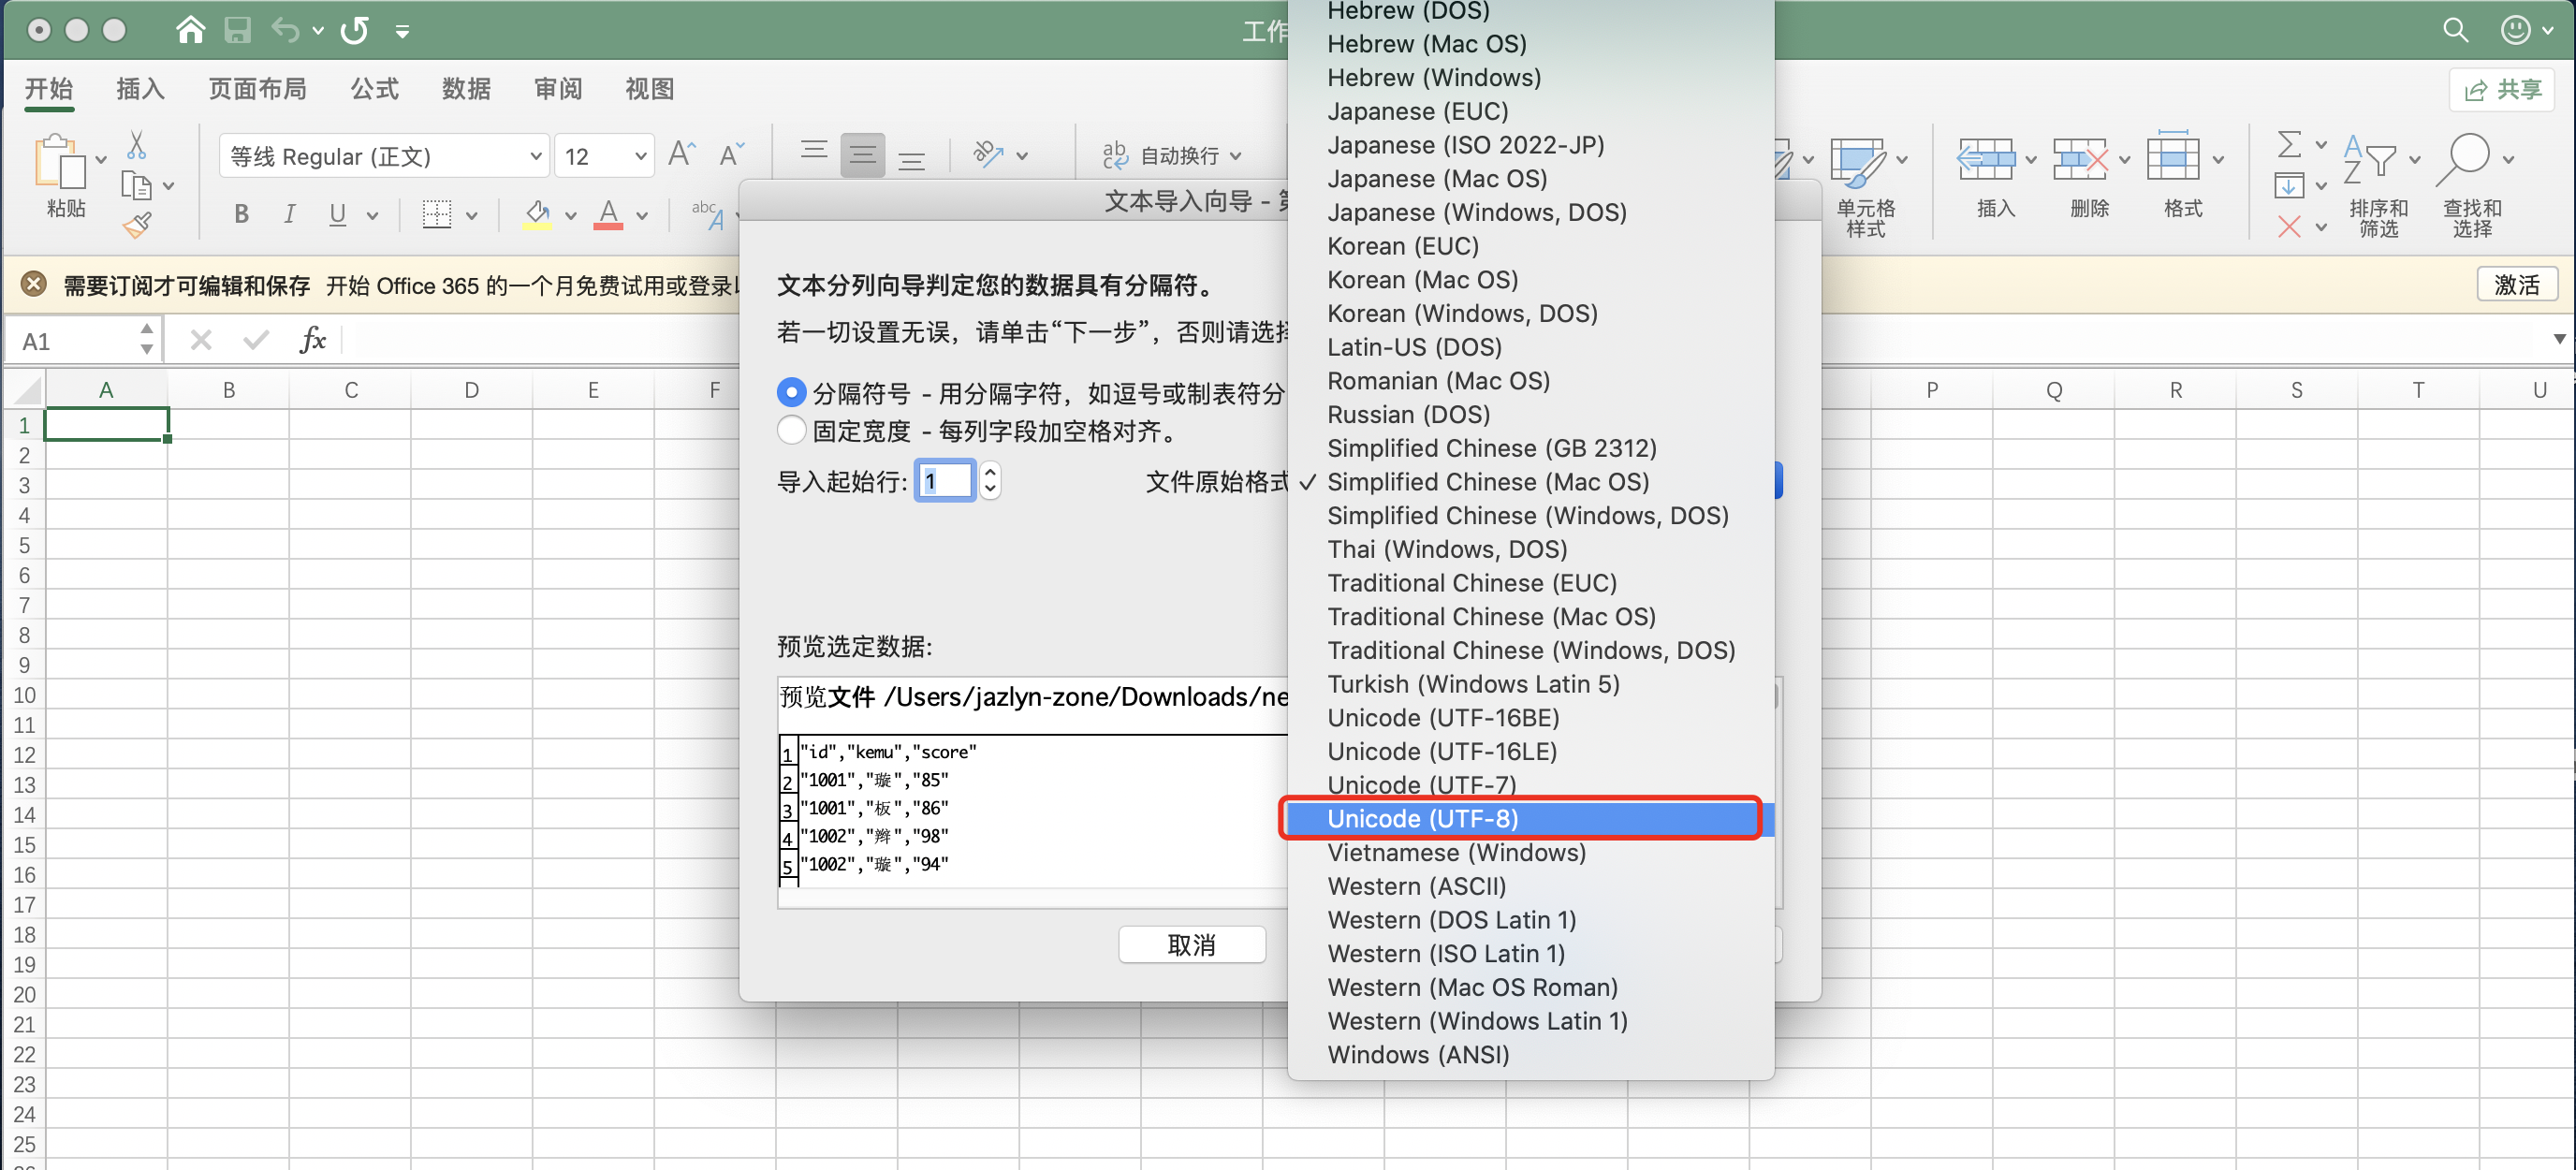Open the font name dropdown
The image size is (2576, 1170).
click(535, 156)
